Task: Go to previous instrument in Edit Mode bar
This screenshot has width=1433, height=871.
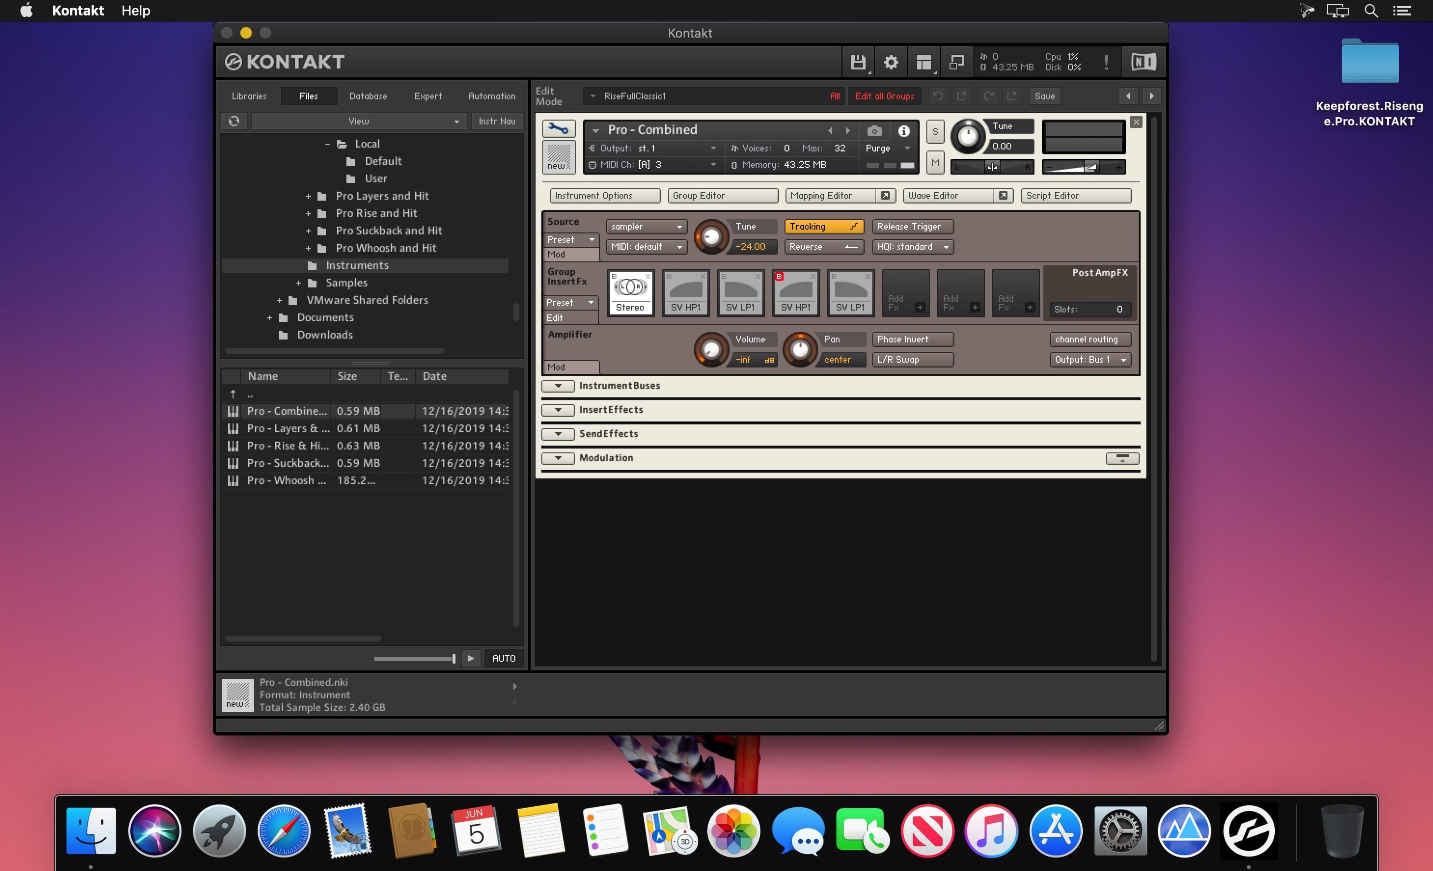Action: click(x=1128, y=96)
